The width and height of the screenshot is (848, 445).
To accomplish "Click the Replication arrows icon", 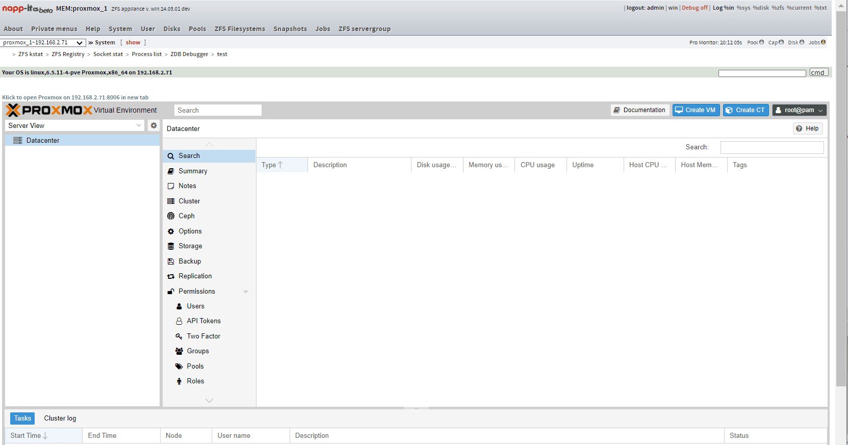I will pos(171,276).
